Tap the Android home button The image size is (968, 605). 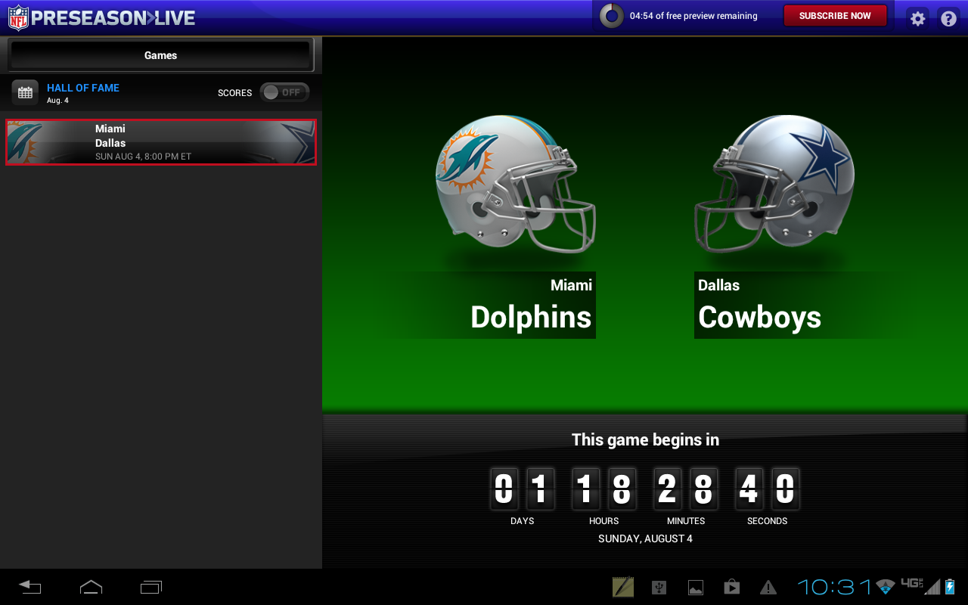coord(91,587)
